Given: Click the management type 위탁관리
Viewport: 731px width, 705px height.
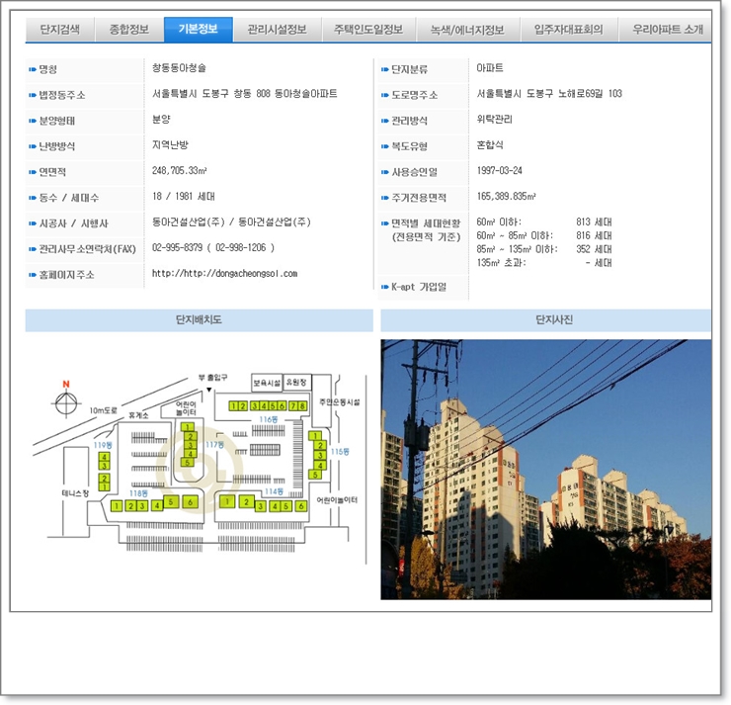Looking at the screenshot, I should 494,120.
